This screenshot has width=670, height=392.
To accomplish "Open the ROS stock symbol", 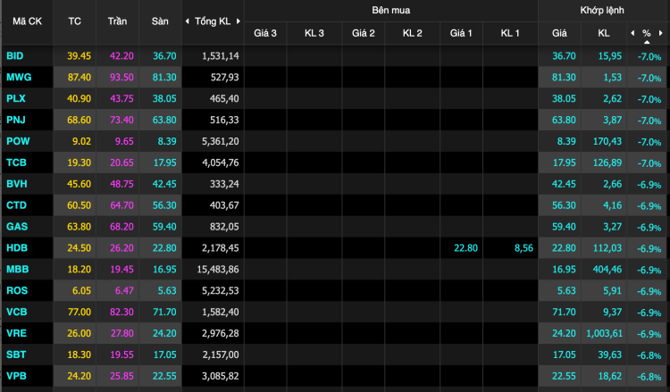I will 17,291.
